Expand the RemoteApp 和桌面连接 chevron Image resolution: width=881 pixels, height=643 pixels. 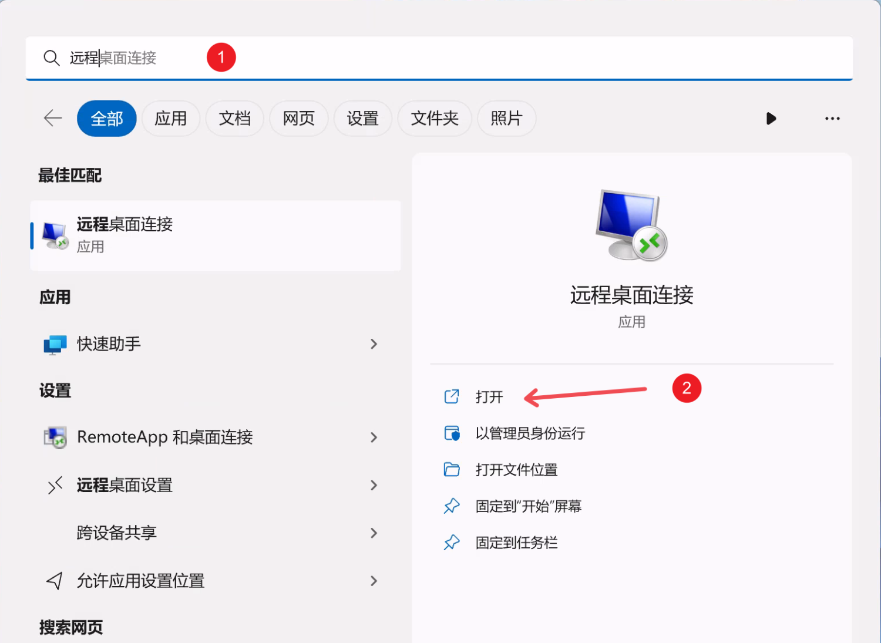pos(374,437)
